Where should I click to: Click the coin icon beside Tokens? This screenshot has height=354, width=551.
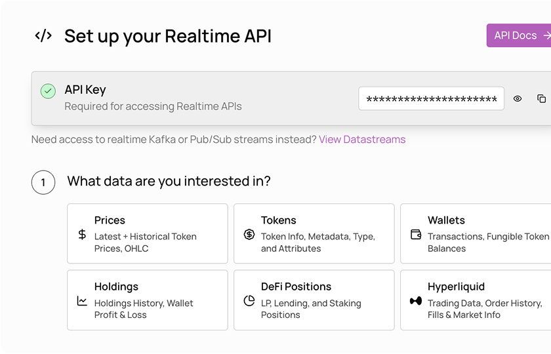pyautogui.click(x=249, y=234)
